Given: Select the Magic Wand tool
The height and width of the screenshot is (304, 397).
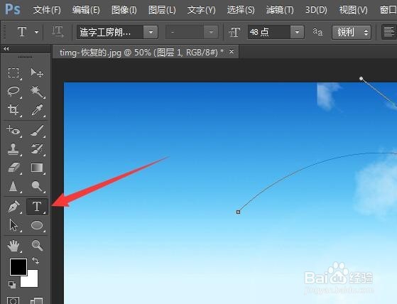Looking at the screenshot, I should 37,92.
